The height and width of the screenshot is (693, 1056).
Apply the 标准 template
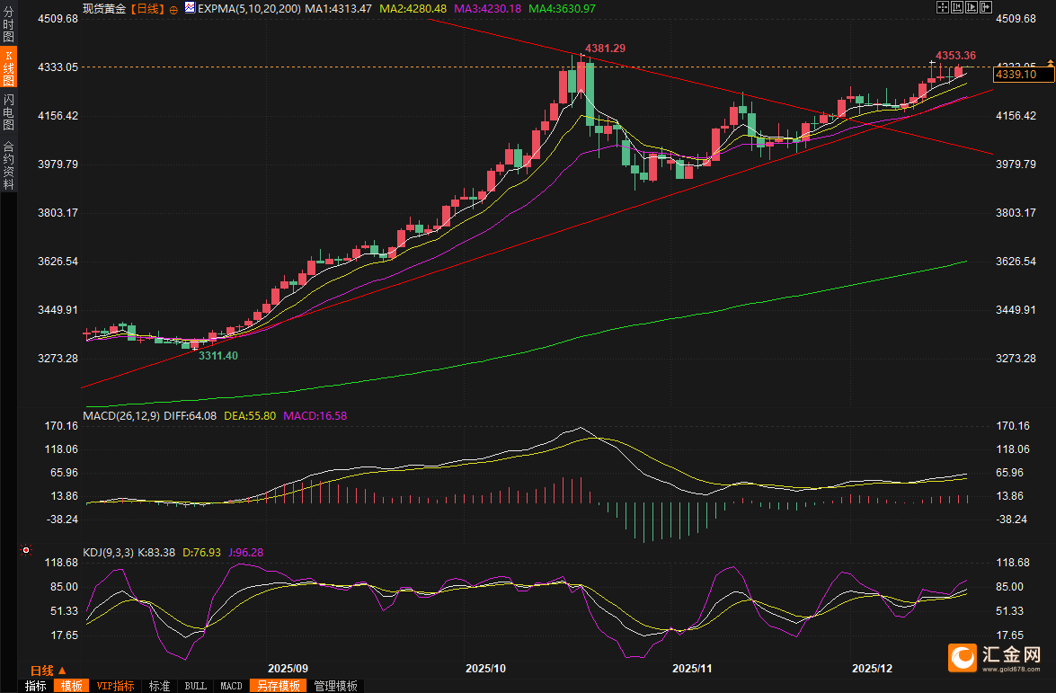click(159, 686)
